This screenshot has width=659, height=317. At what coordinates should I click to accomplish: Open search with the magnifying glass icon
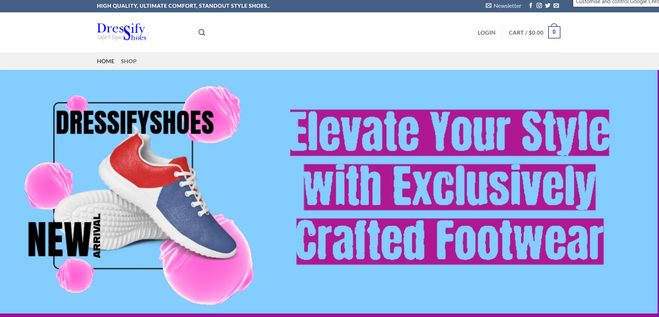[x=202, y=32]
